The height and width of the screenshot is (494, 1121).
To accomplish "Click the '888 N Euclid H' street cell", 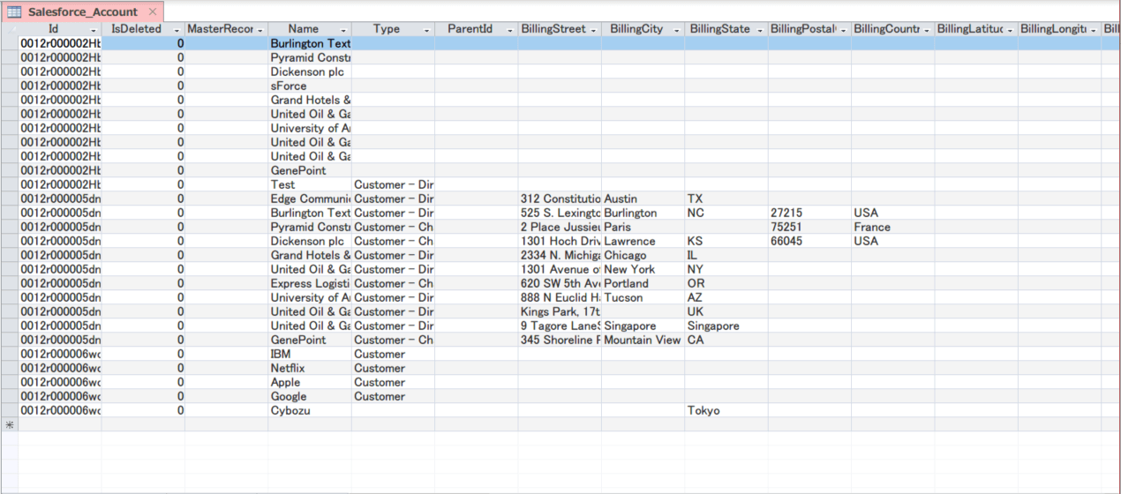I will [560, 297].
